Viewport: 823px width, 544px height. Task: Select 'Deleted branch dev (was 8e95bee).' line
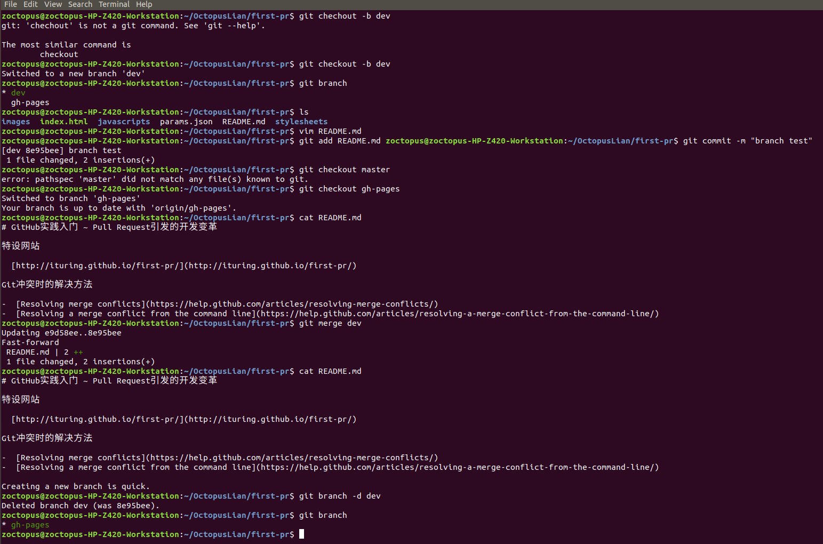[81, 506]
